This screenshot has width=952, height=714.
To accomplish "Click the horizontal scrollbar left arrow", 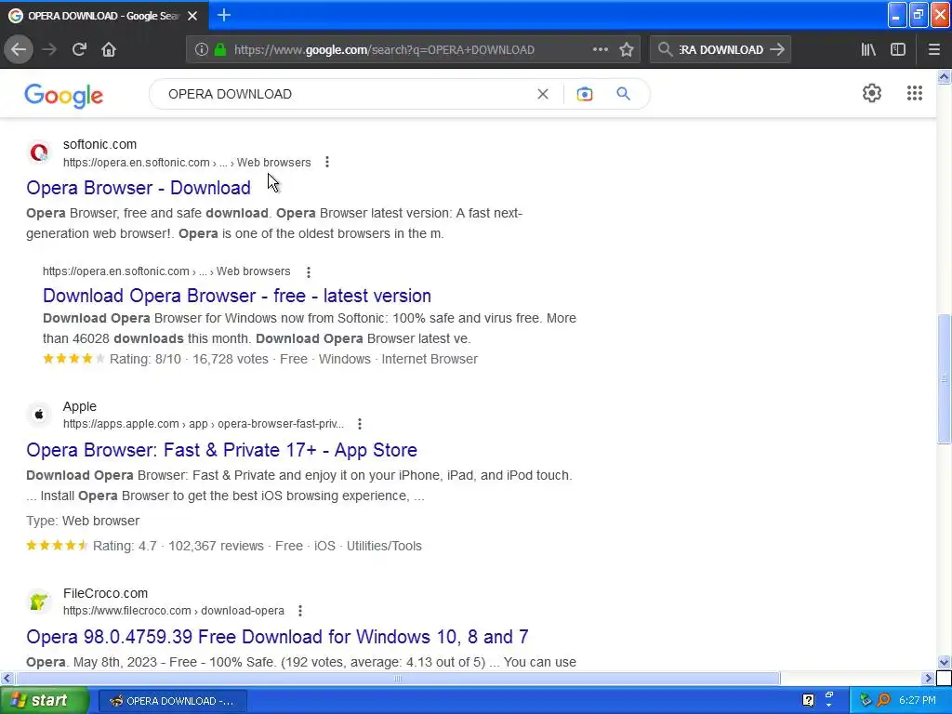I will pos(7,678).
